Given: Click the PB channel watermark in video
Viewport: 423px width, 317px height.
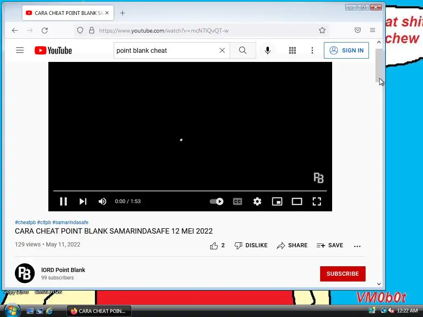Looking at the screenshot, I should [x=318, y=178].
